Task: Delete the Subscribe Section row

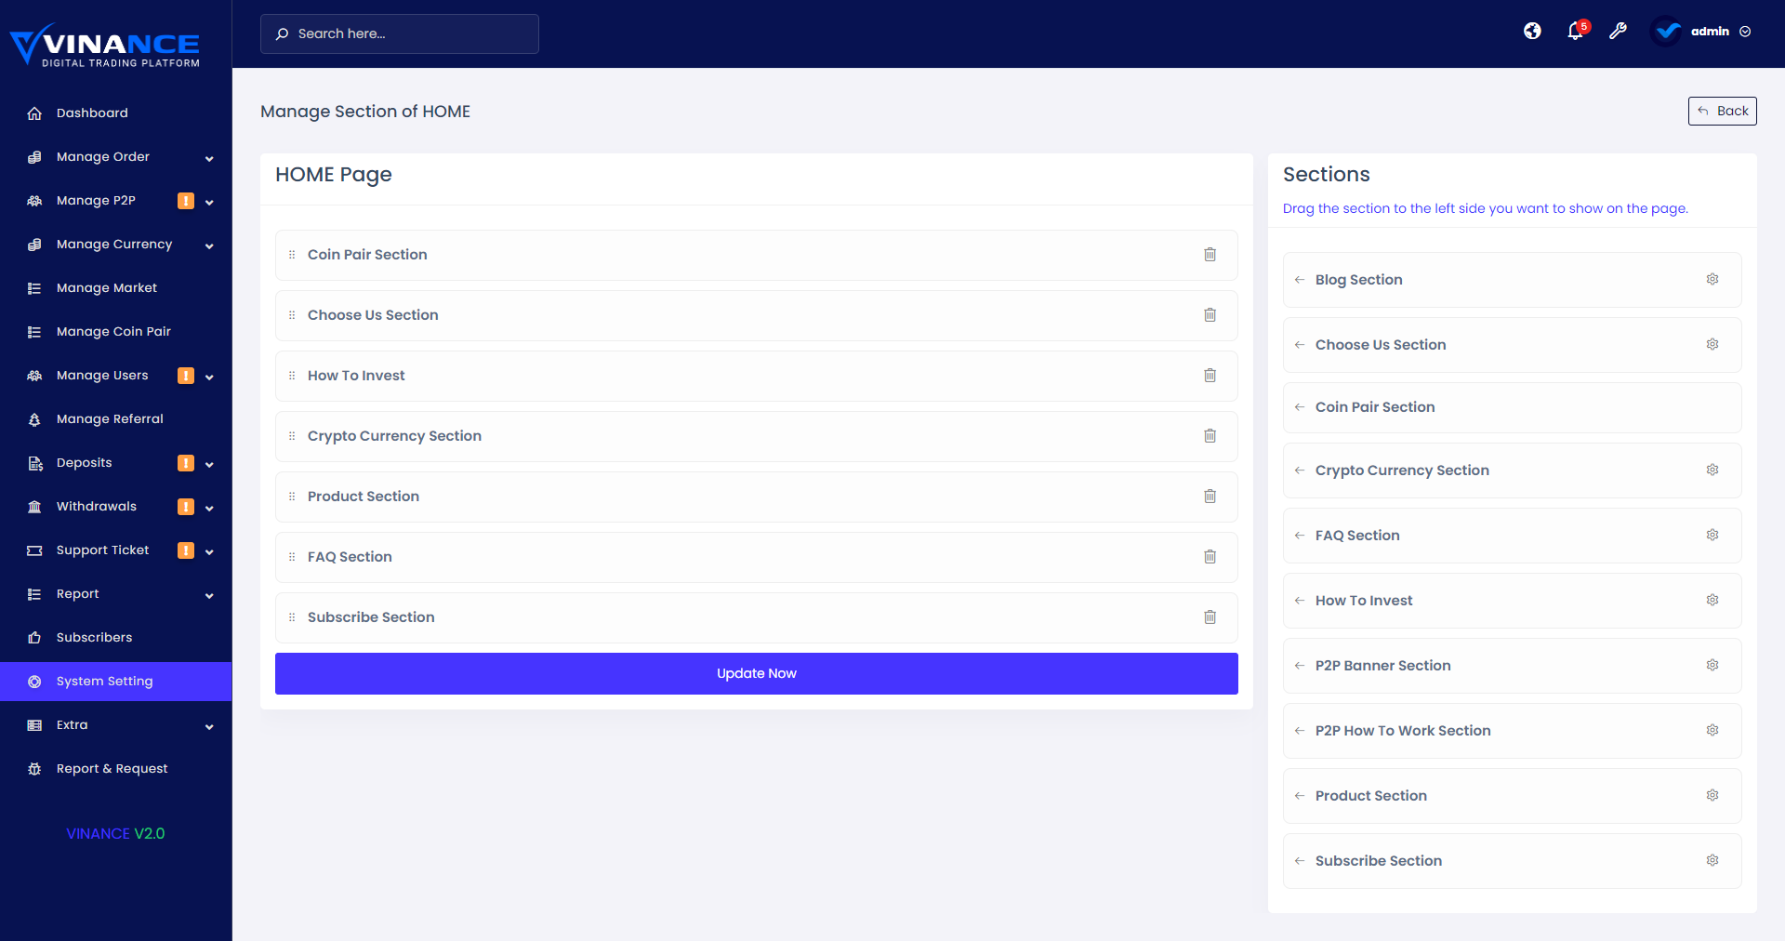Action: tap(1210, 617)
